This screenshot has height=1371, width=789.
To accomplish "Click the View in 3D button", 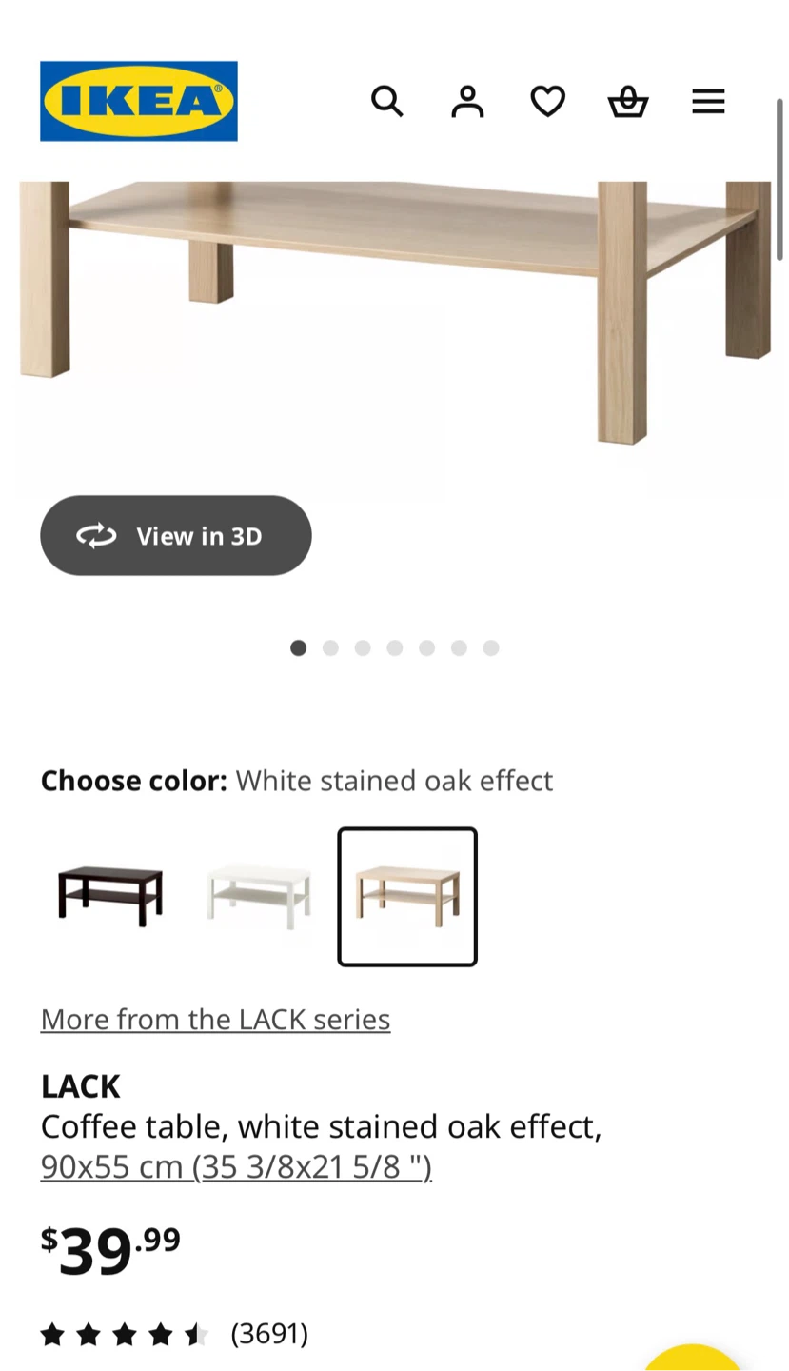I will (x=176, y=535).
